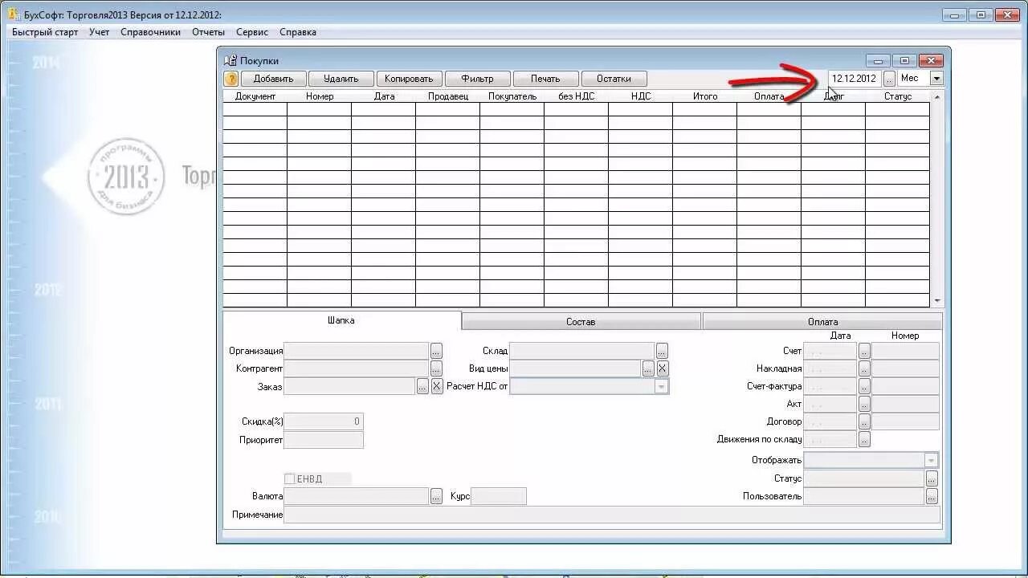This screenshot has width=1028, height=578.
Task: Clear the Заказ field with X button
Action: [x=437, y=386]
